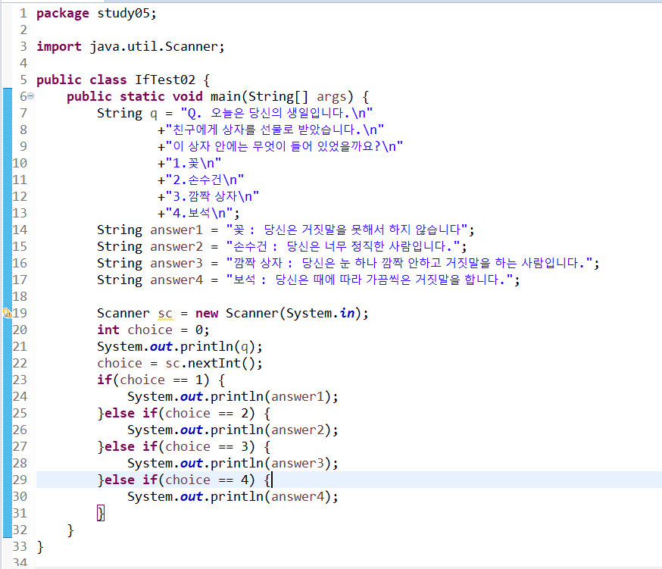Click 'println(answer1)' statement

(x=270, y=397)
